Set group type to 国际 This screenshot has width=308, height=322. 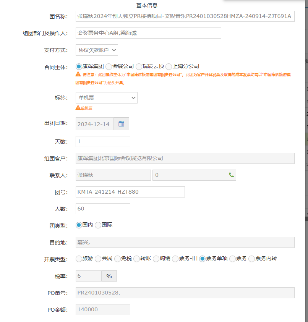(x=98, y=225)
